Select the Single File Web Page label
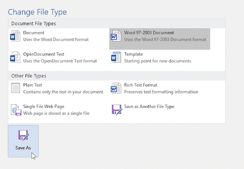The width and height of the screenshot is (244, 169). tap(44, 106)
